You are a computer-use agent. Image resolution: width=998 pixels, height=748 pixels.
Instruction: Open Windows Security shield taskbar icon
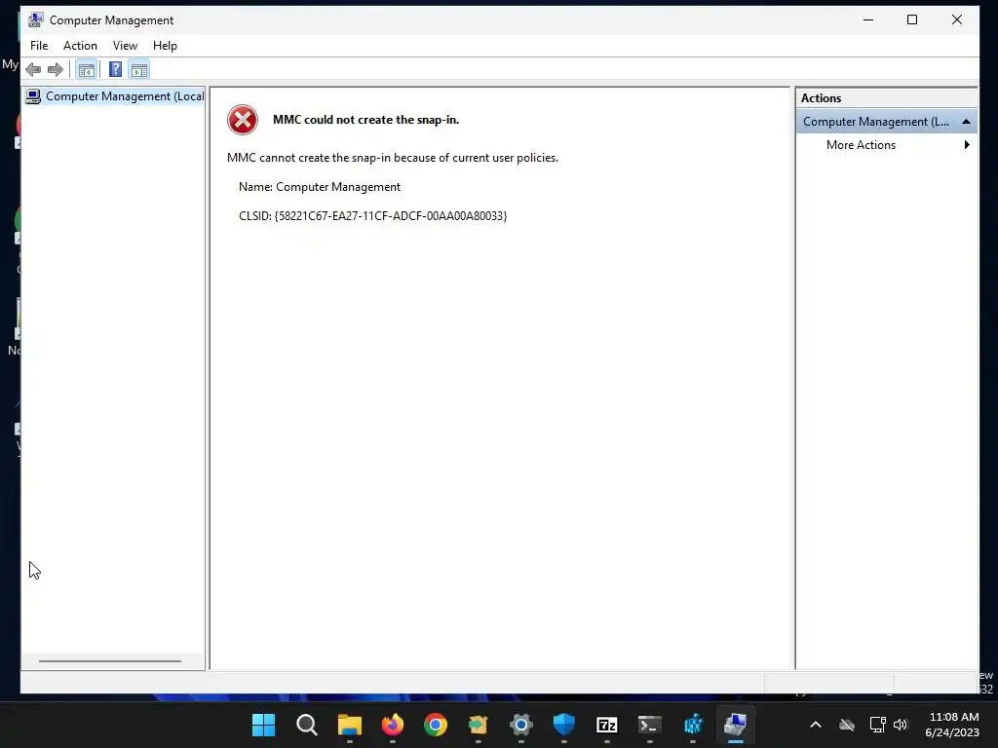pyautogui.click(x=564, y=725)
